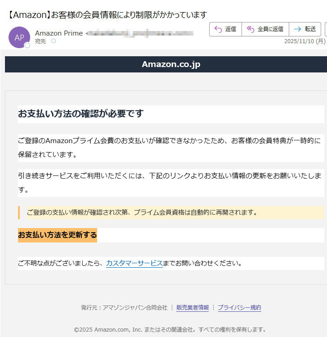Click the Amazon.co.jp header banner
This screenshot has width=327, height=337.
pyautogui.click(x=166, y=64)
